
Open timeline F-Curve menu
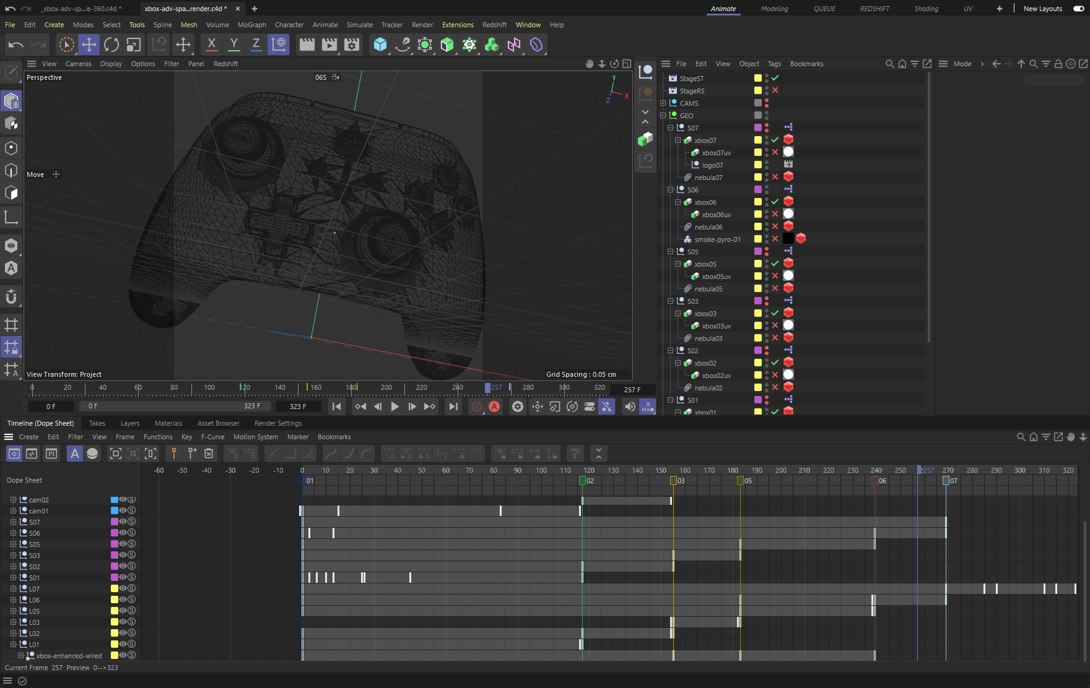(x=212, y=437)
